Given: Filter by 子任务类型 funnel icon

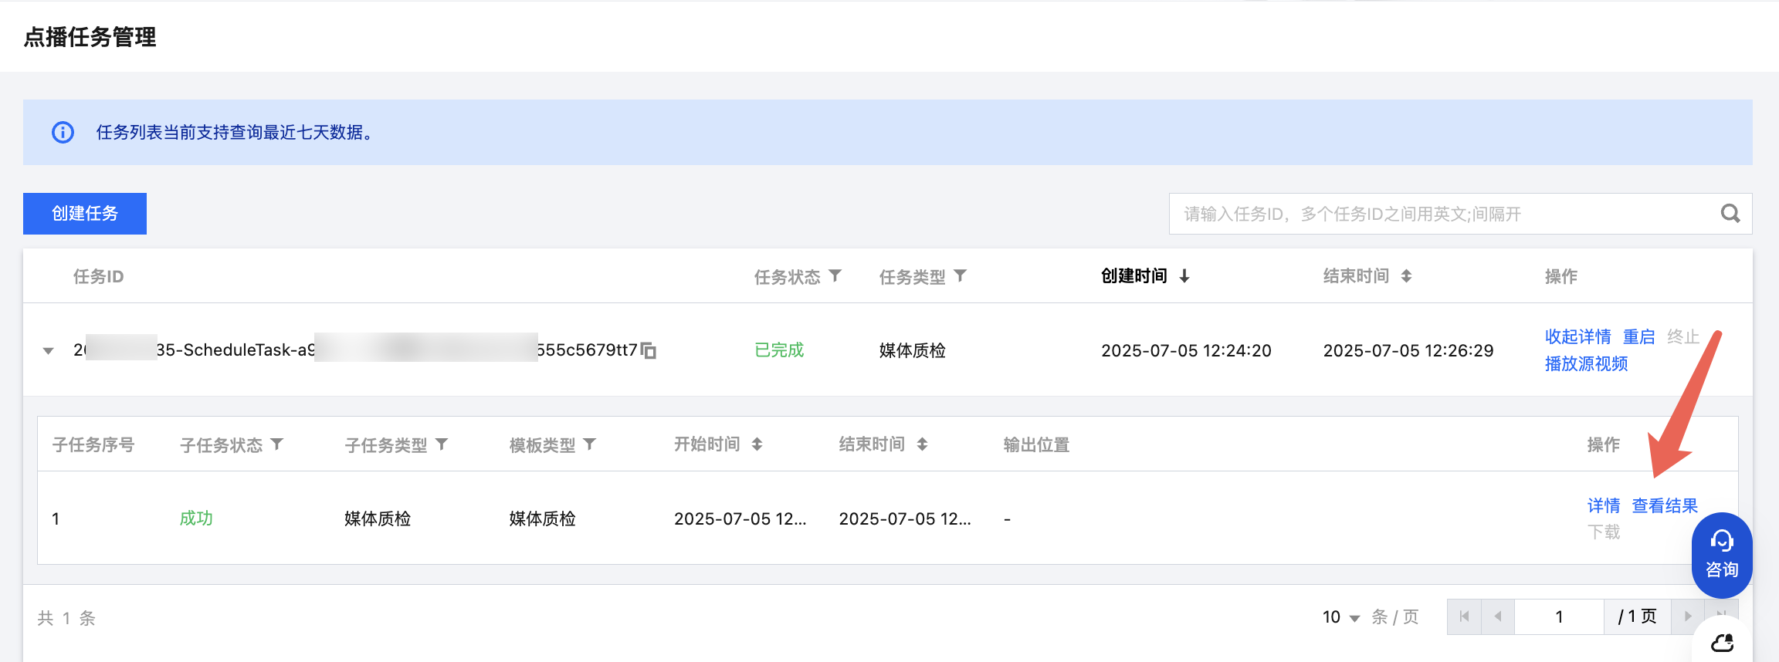Looking at the screenshot, I should point(442,444).
